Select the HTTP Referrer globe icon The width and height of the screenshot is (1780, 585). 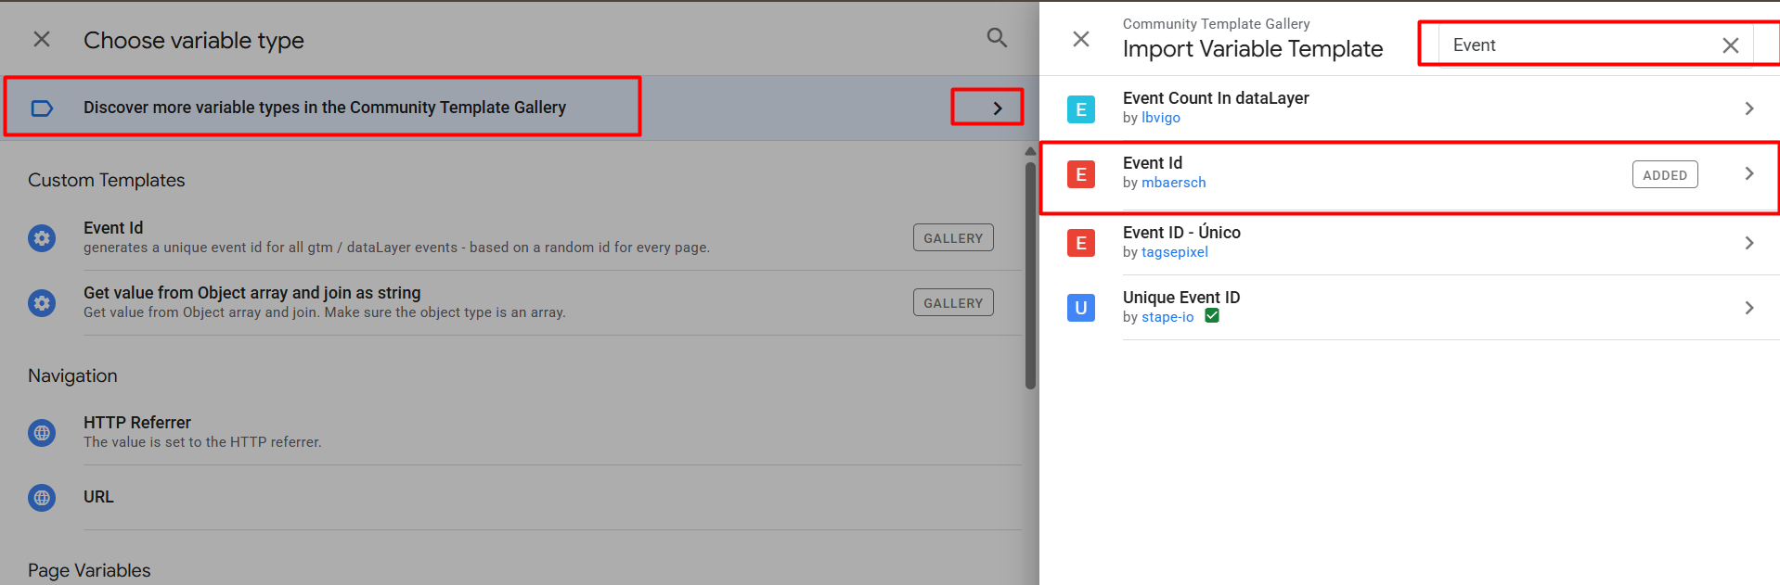[x=42, y=433]
